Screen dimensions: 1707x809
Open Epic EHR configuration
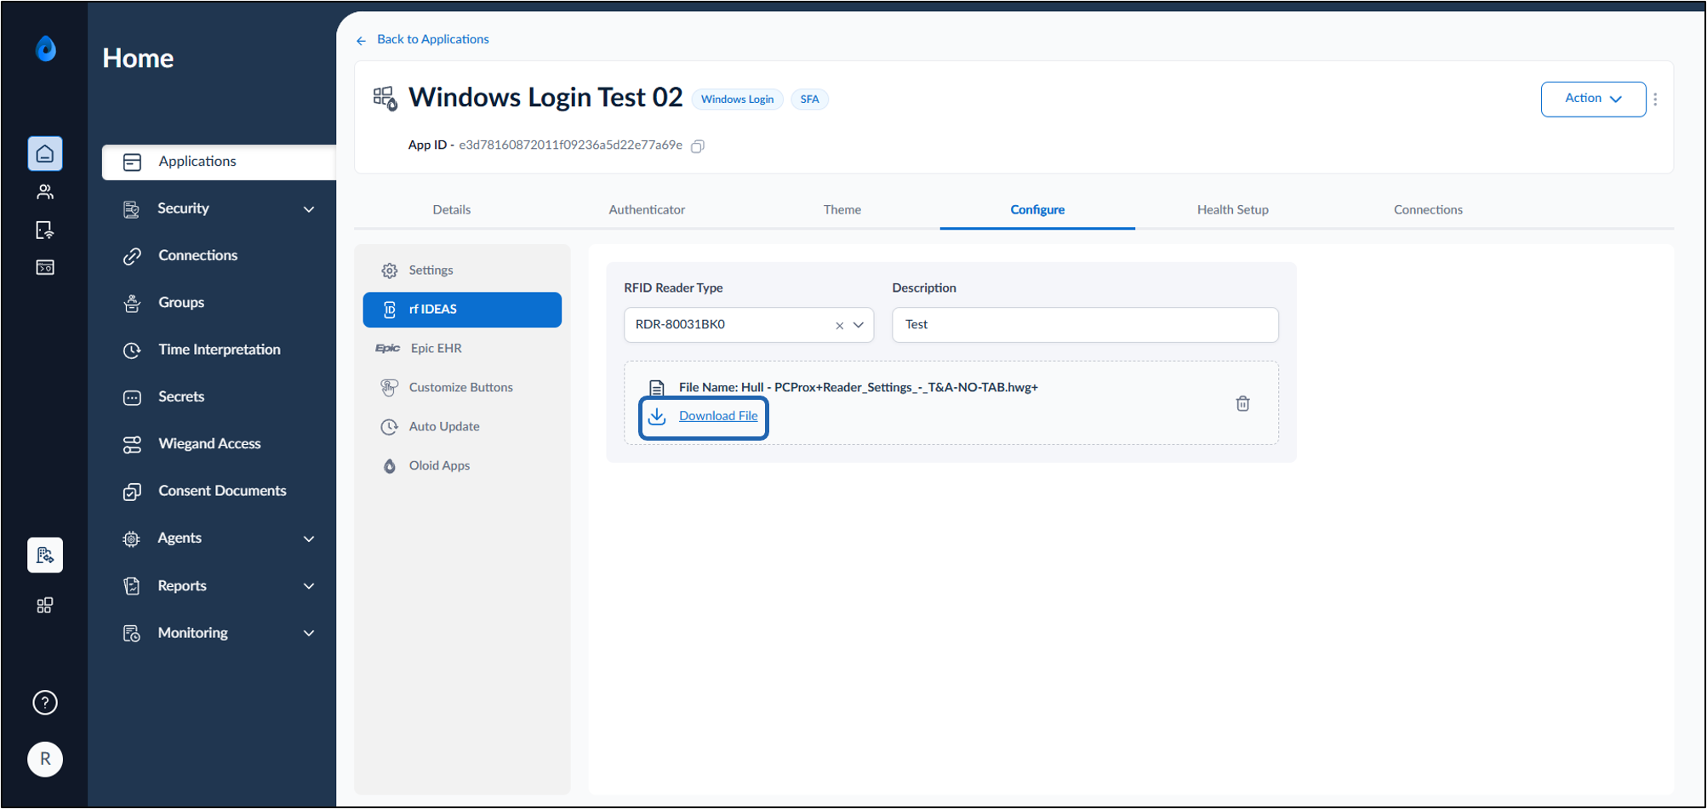click(x=462, y=349)
